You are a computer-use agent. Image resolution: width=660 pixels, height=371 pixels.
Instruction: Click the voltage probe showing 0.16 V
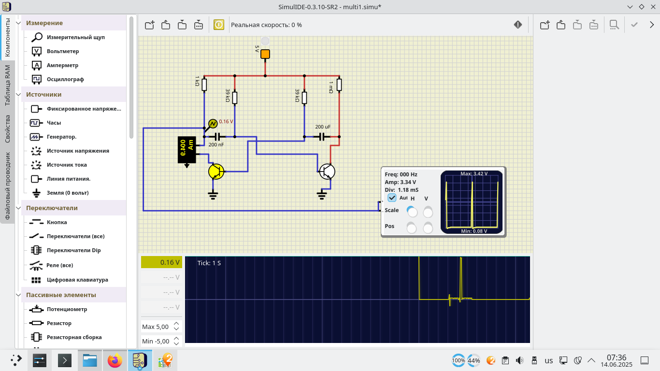point(213,123)
